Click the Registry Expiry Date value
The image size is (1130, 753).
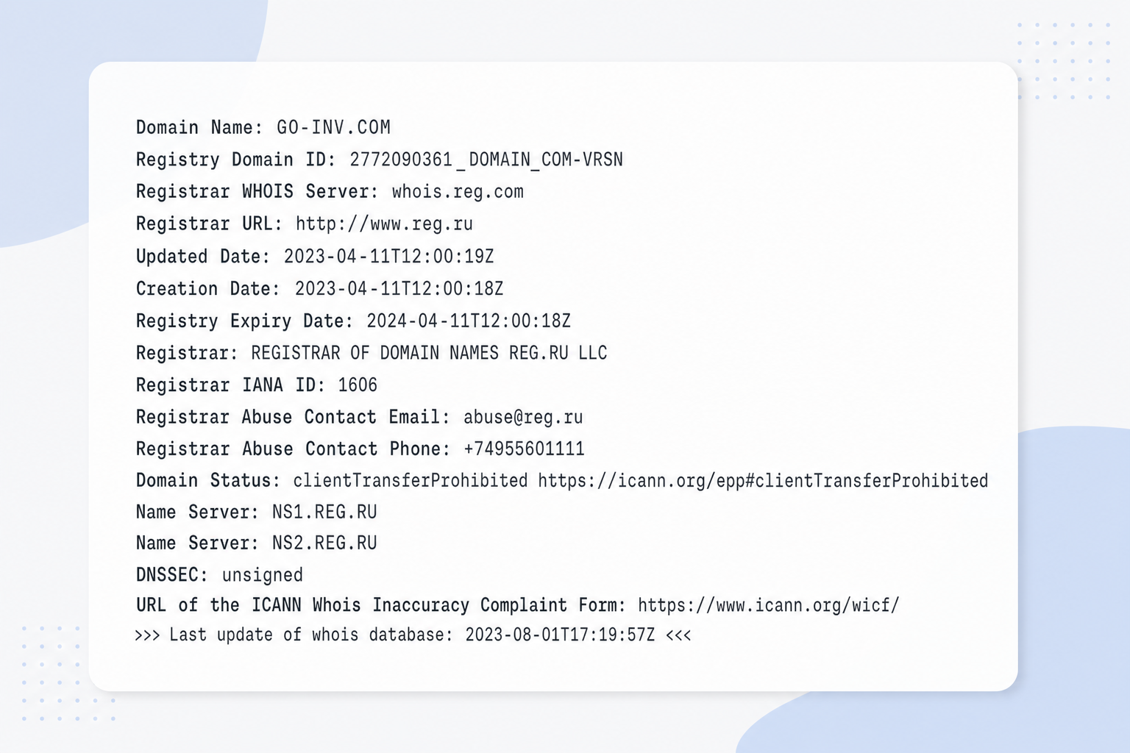469,321
